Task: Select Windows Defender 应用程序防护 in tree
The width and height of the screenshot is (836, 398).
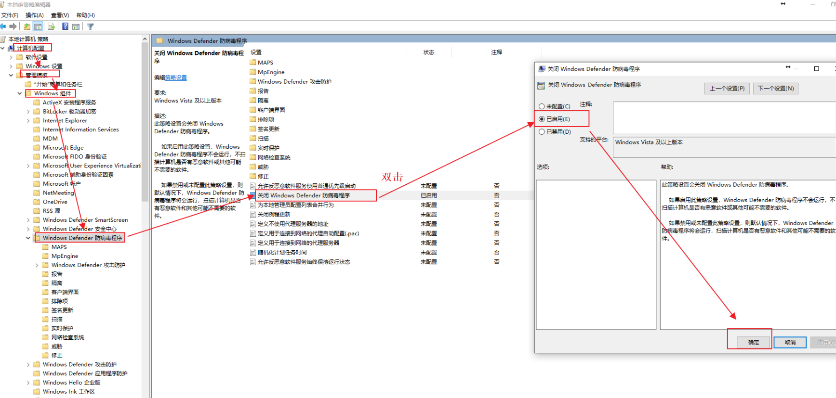Action: click(85, 373)
